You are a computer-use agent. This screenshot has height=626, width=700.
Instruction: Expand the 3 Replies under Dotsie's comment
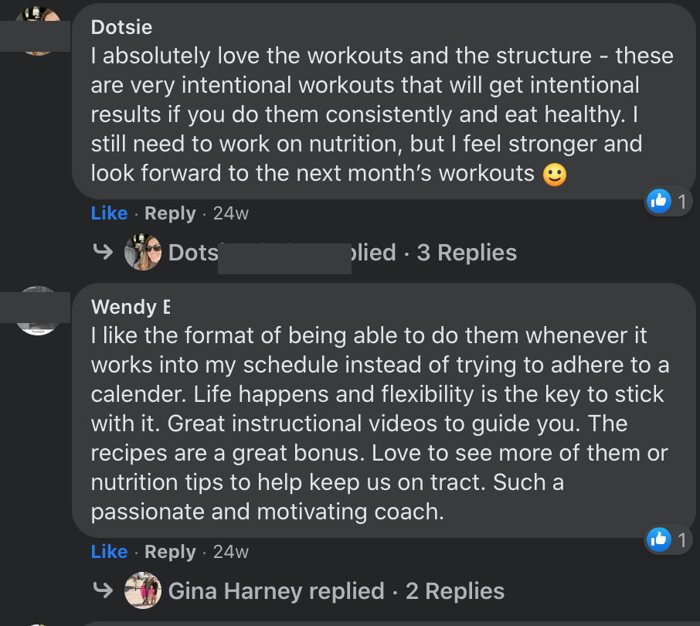467,252
